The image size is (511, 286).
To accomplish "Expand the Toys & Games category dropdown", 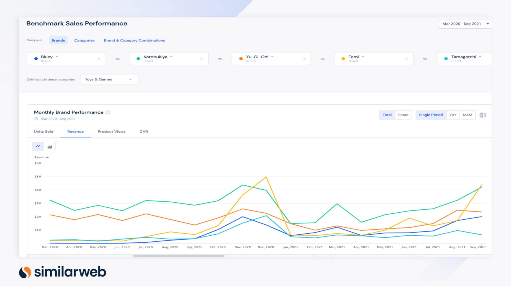I will (109, 79).
